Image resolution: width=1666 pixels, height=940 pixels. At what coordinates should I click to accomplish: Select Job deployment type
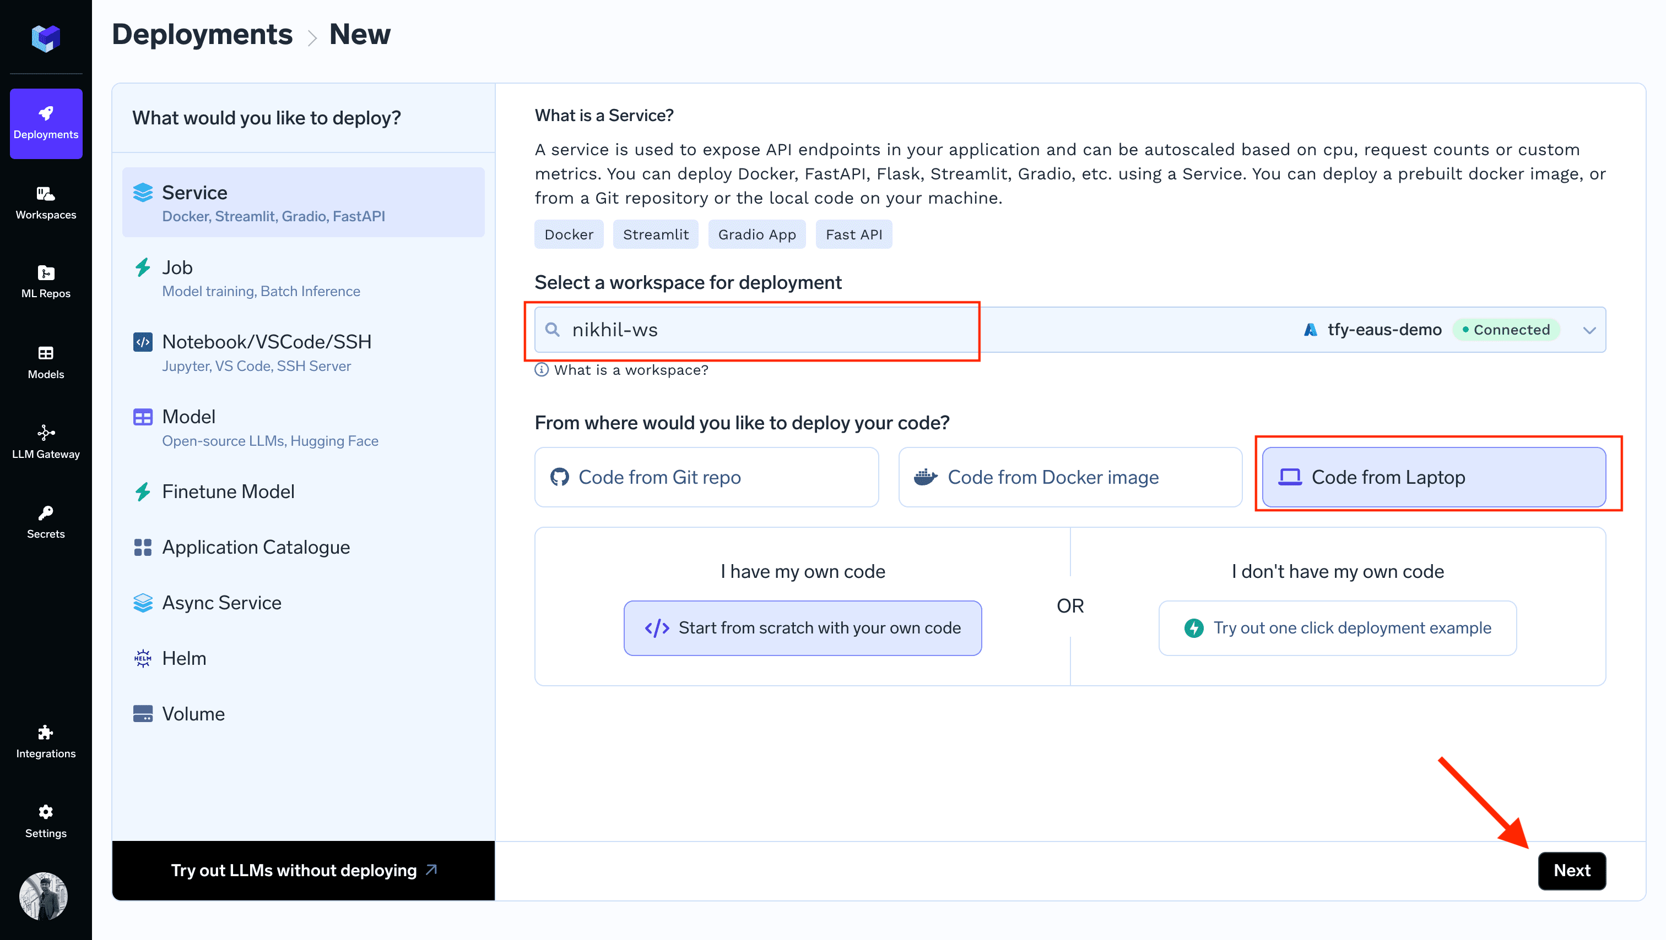click(x=304, y=278)
